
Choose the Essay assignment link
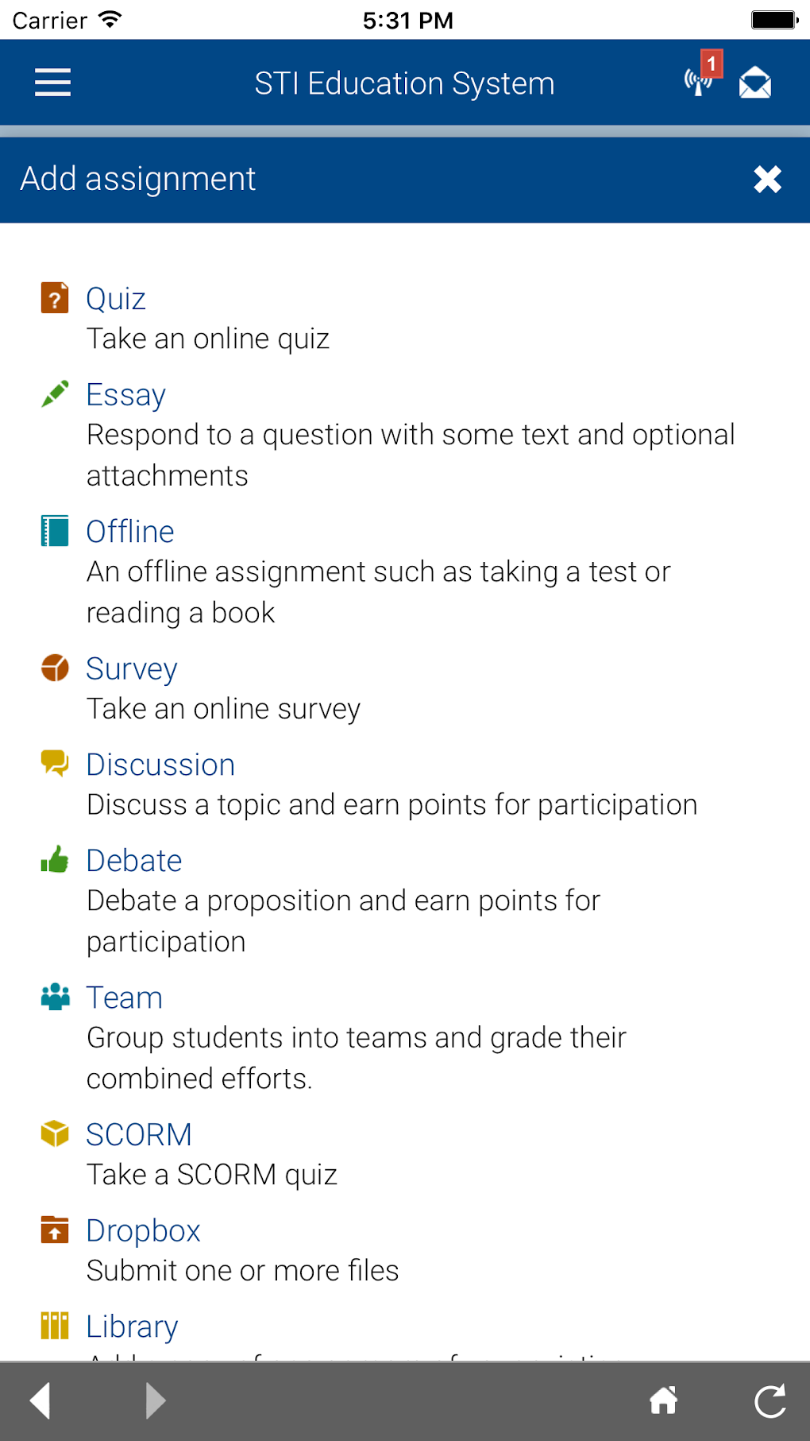click(x=125, y=395)
